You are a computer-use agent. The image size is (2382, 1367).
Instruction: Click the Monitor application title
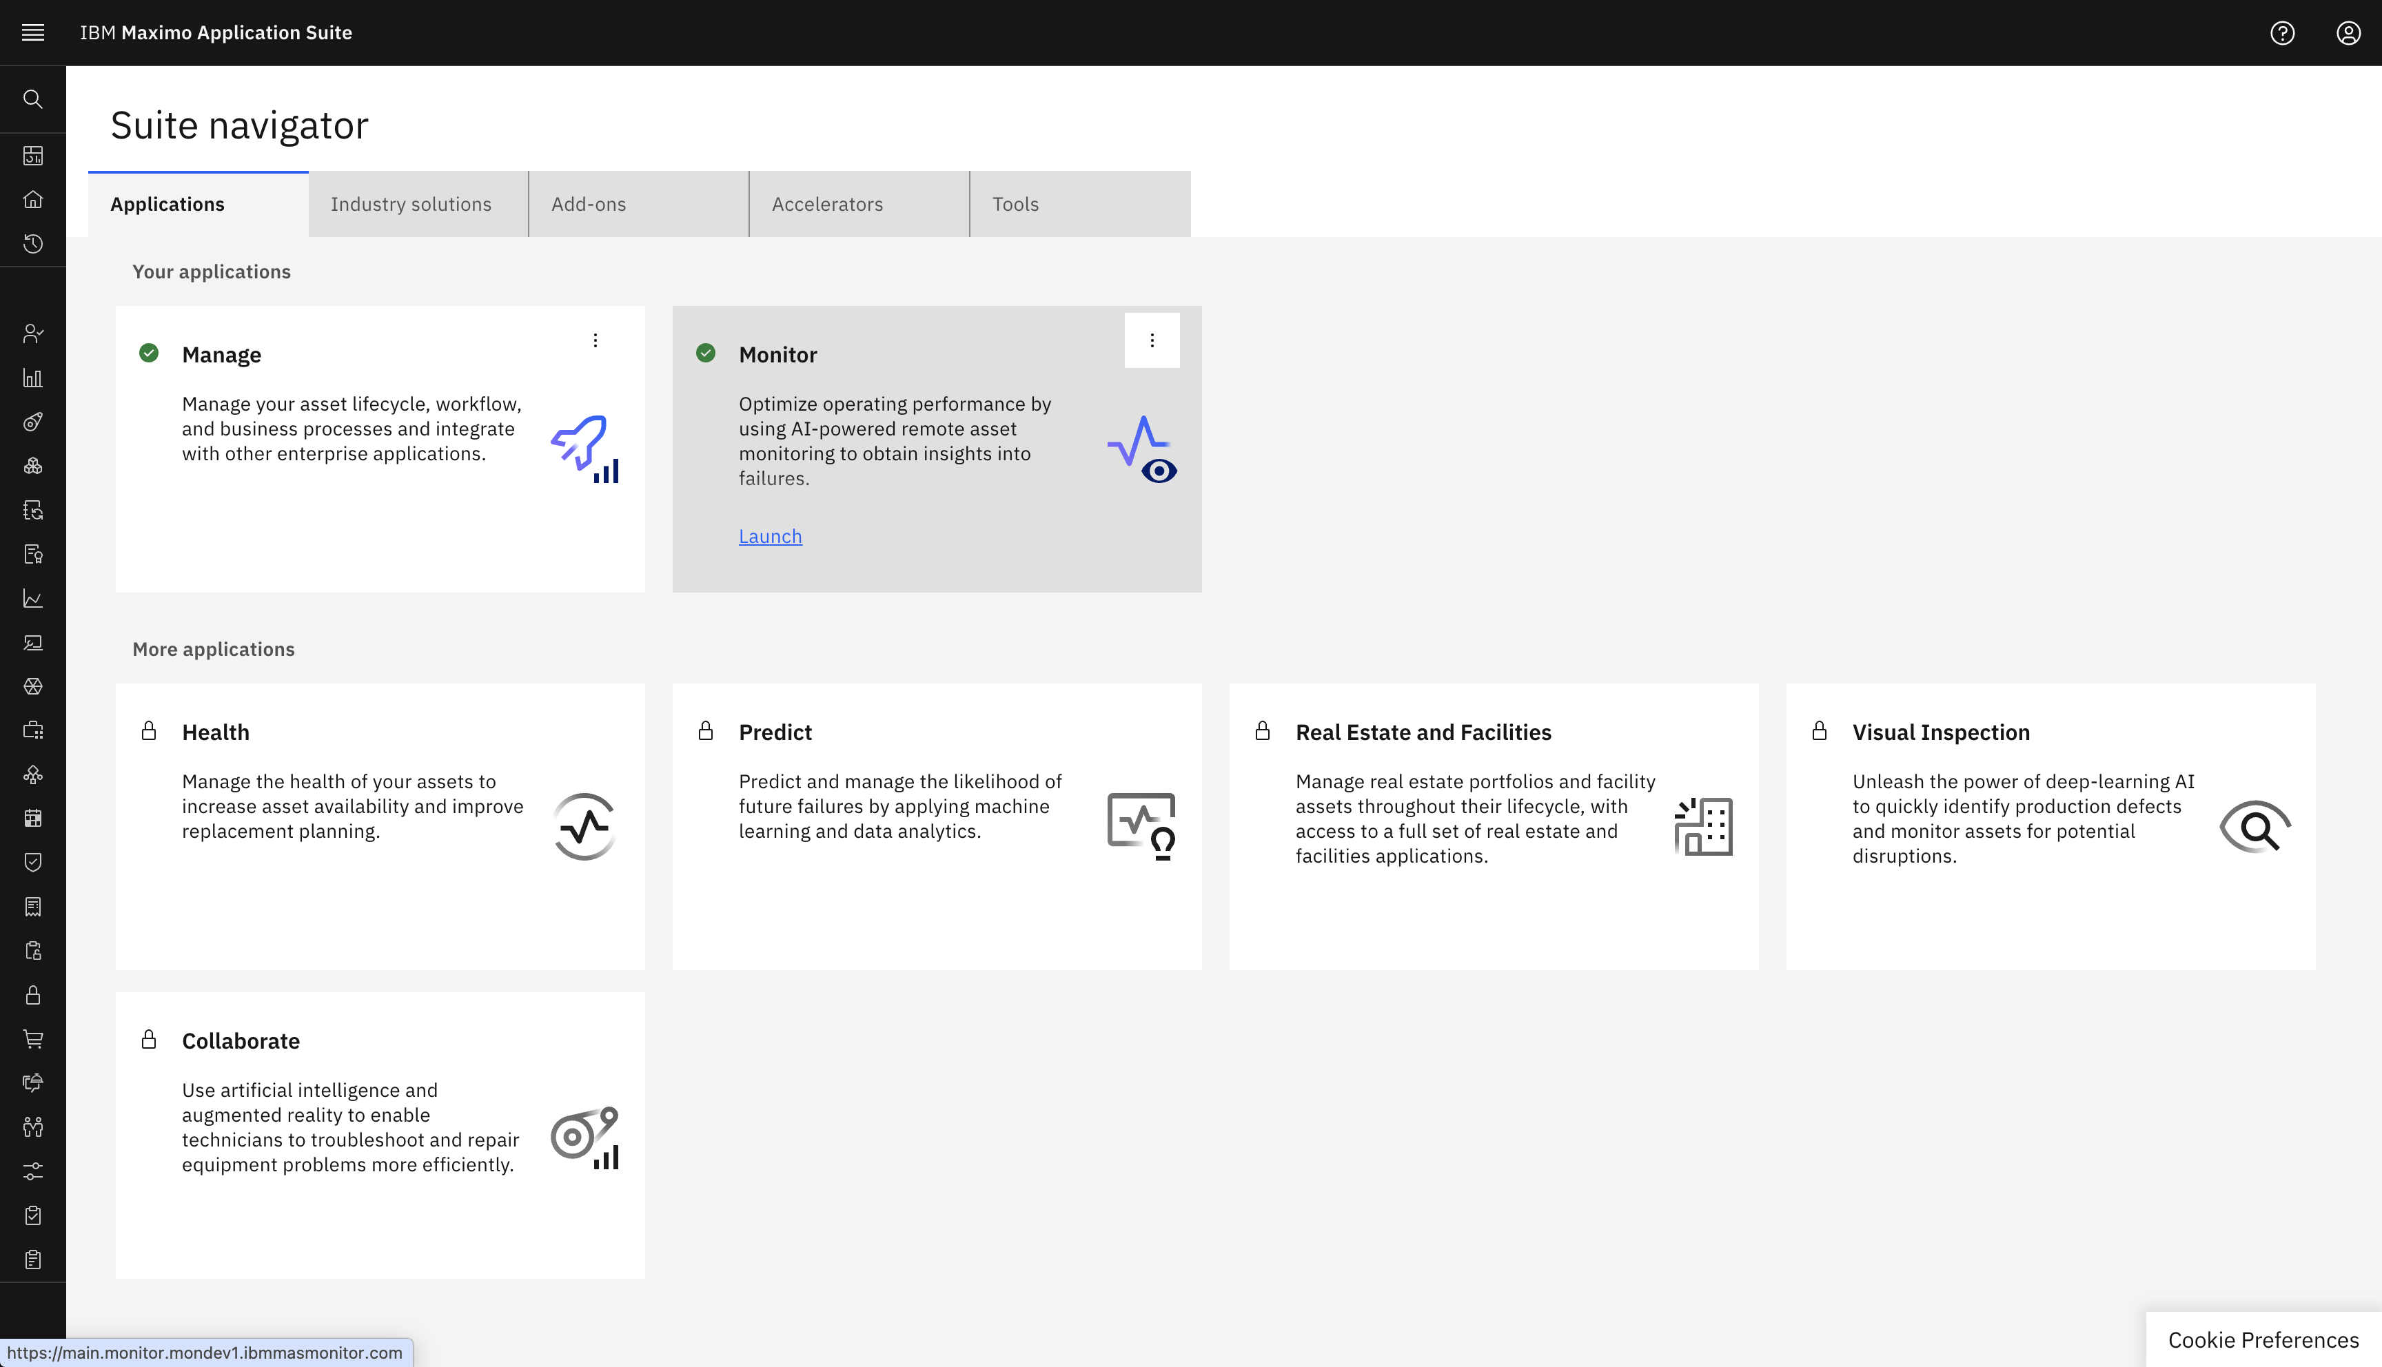(777, 355)
